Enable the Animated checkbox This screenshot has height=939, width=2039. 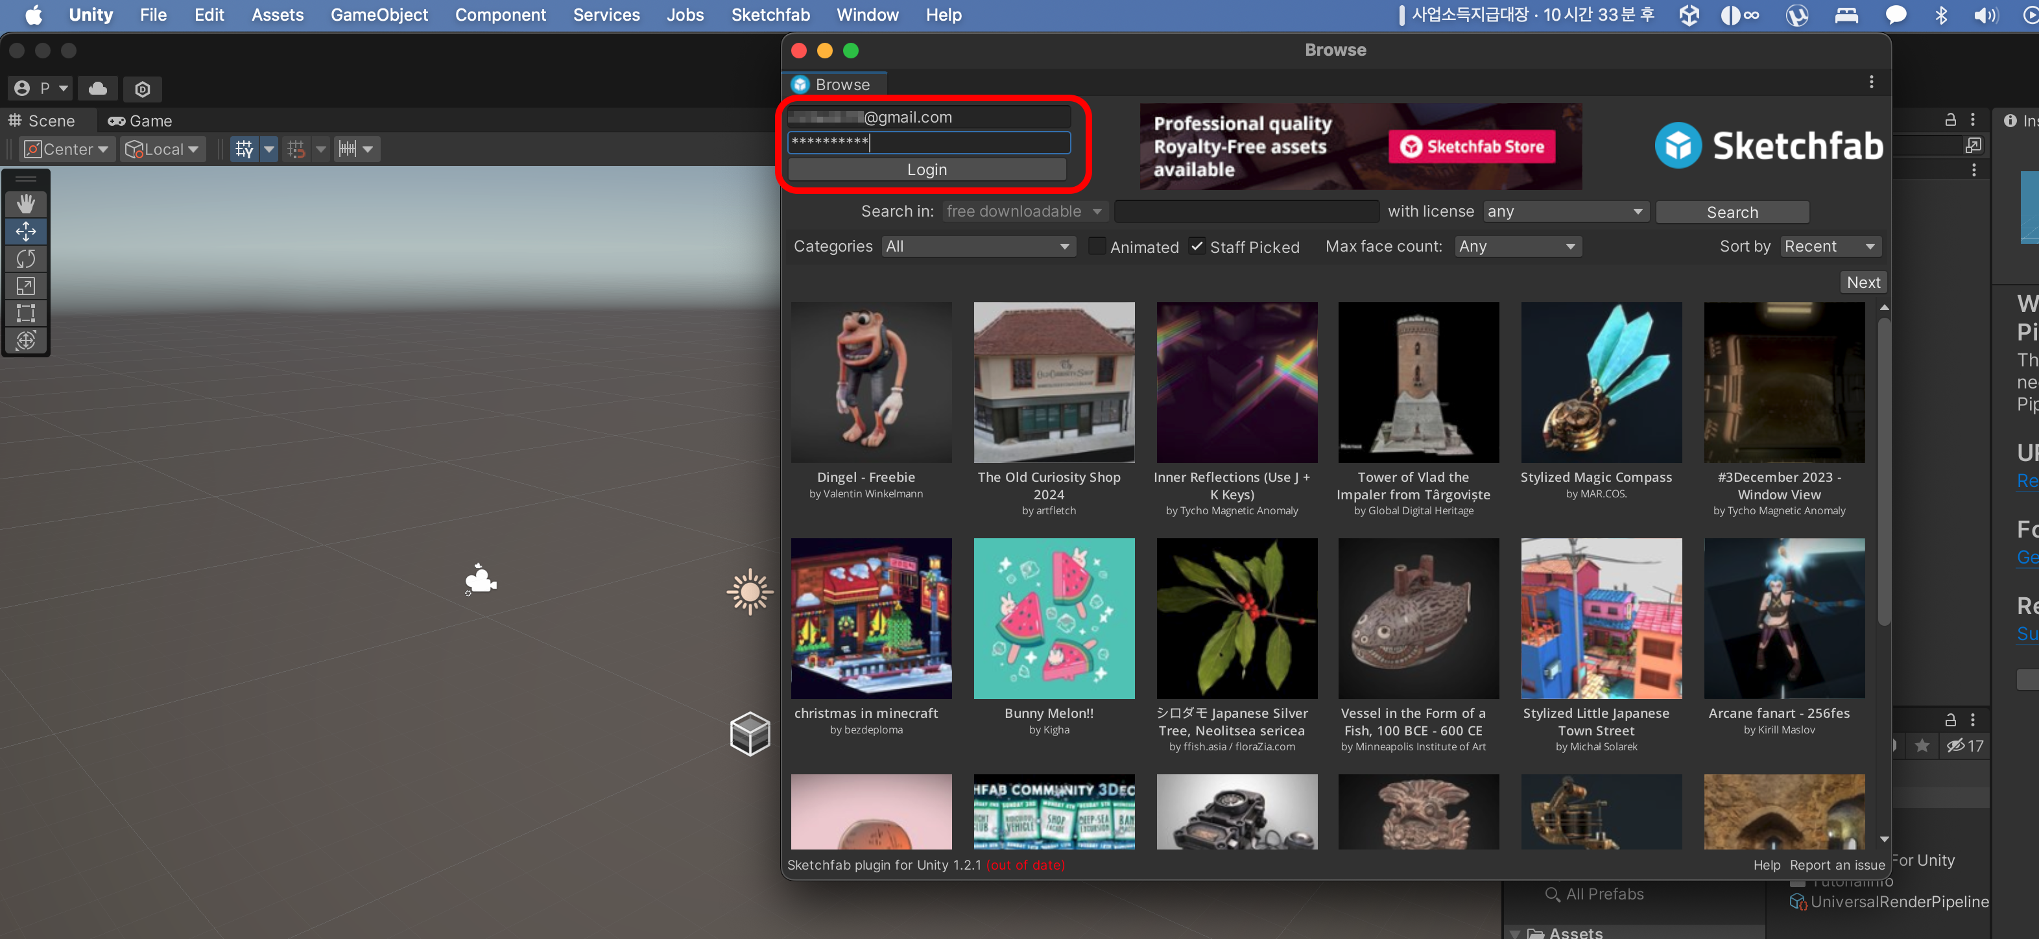(x=1096, y=246)
